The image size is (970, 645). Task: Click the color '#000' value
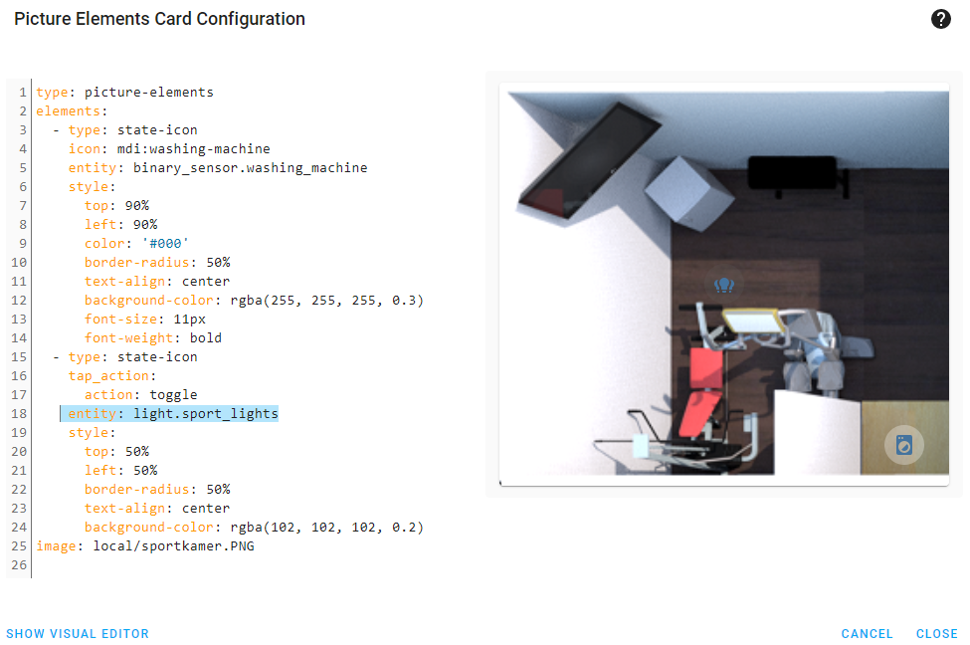click(165, 243)
